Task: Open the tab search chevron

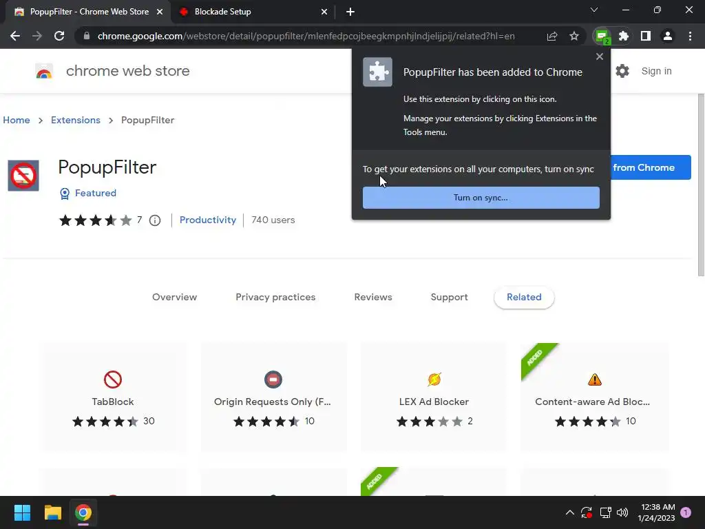Action: pos(594,10)
